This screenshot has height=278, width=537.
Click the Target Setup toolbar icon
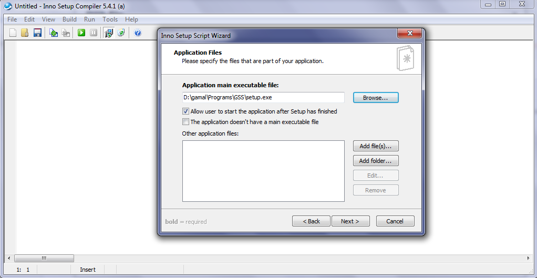[x=109, y=33]
